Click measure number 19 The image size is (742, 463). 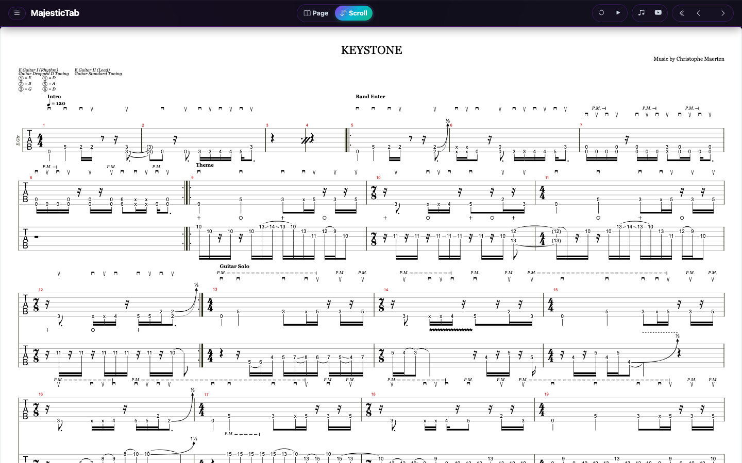546,395
